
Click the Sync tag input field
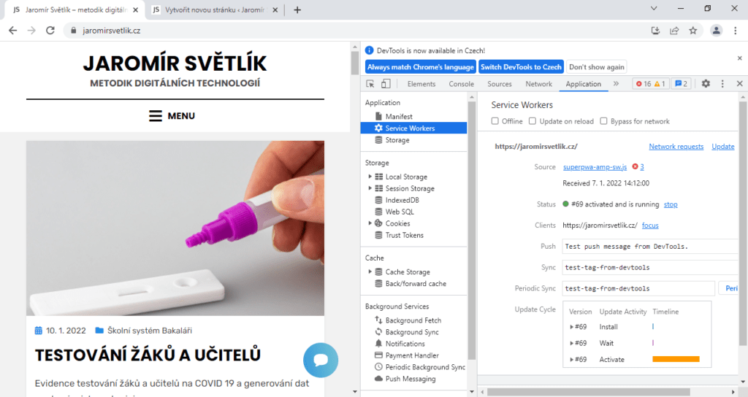pyautogui.click(x=650, y=267)
